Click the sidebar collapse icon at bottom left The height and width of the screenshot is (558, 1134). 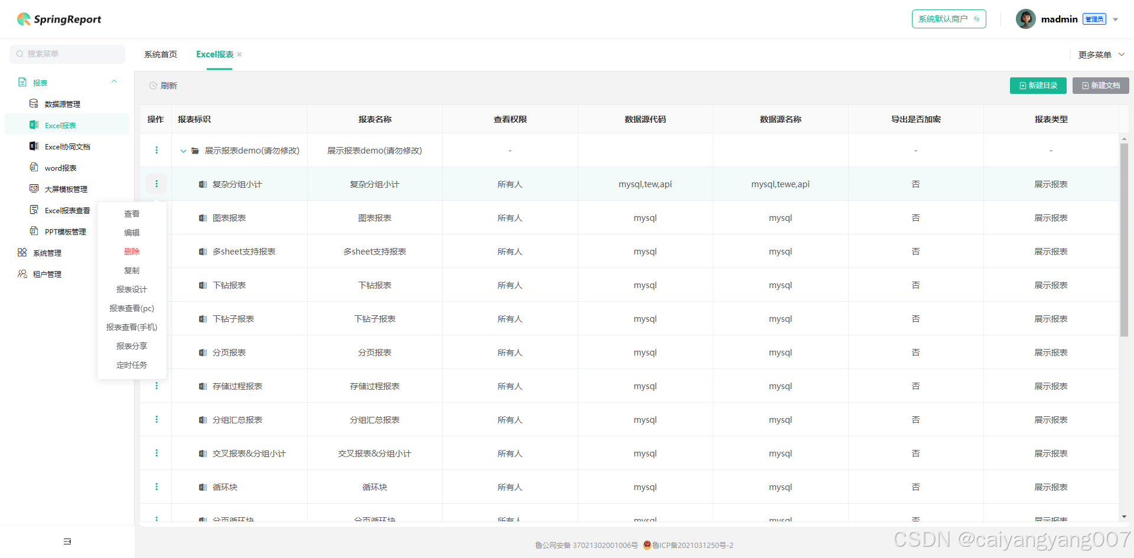tap(67, 541)
